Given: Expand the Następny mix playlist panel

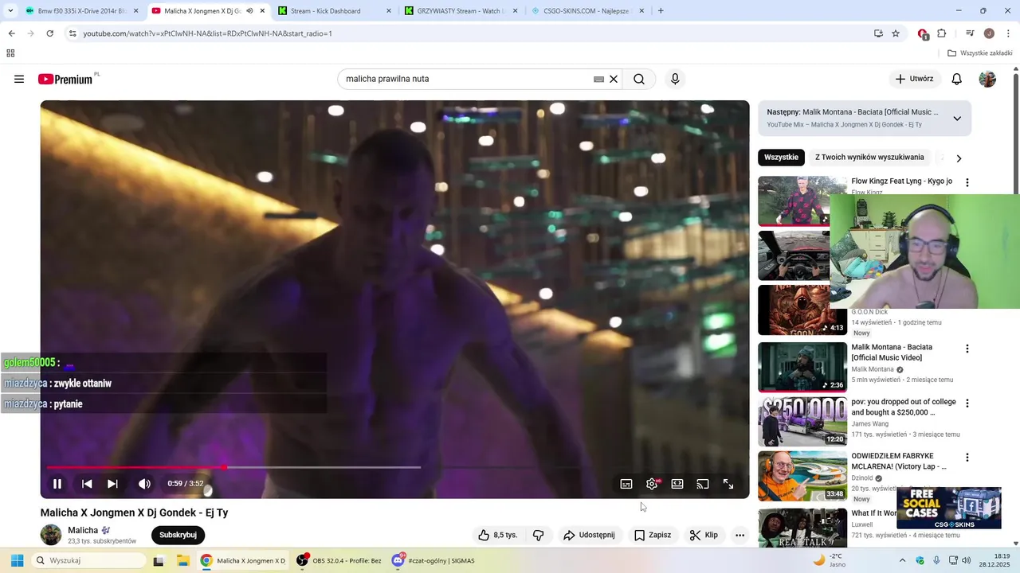Looking at the screenshot, I should coord(957,119).
